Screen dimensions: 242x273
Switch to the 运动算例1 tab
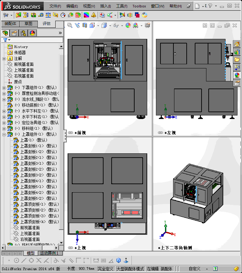click(49, 253)
